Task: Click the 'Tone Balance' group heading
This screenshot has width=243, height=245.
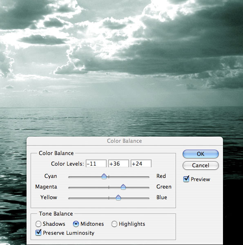Action: point(56,214)
